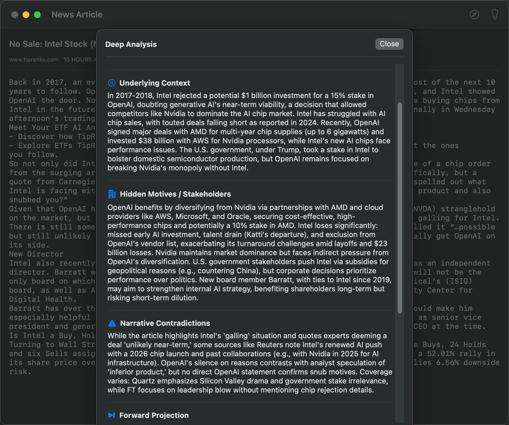509x425 pixels.
Task: Click the Deep Analysis scrollbar thumb
Action: pyautogui.click(x=400, y=208)
